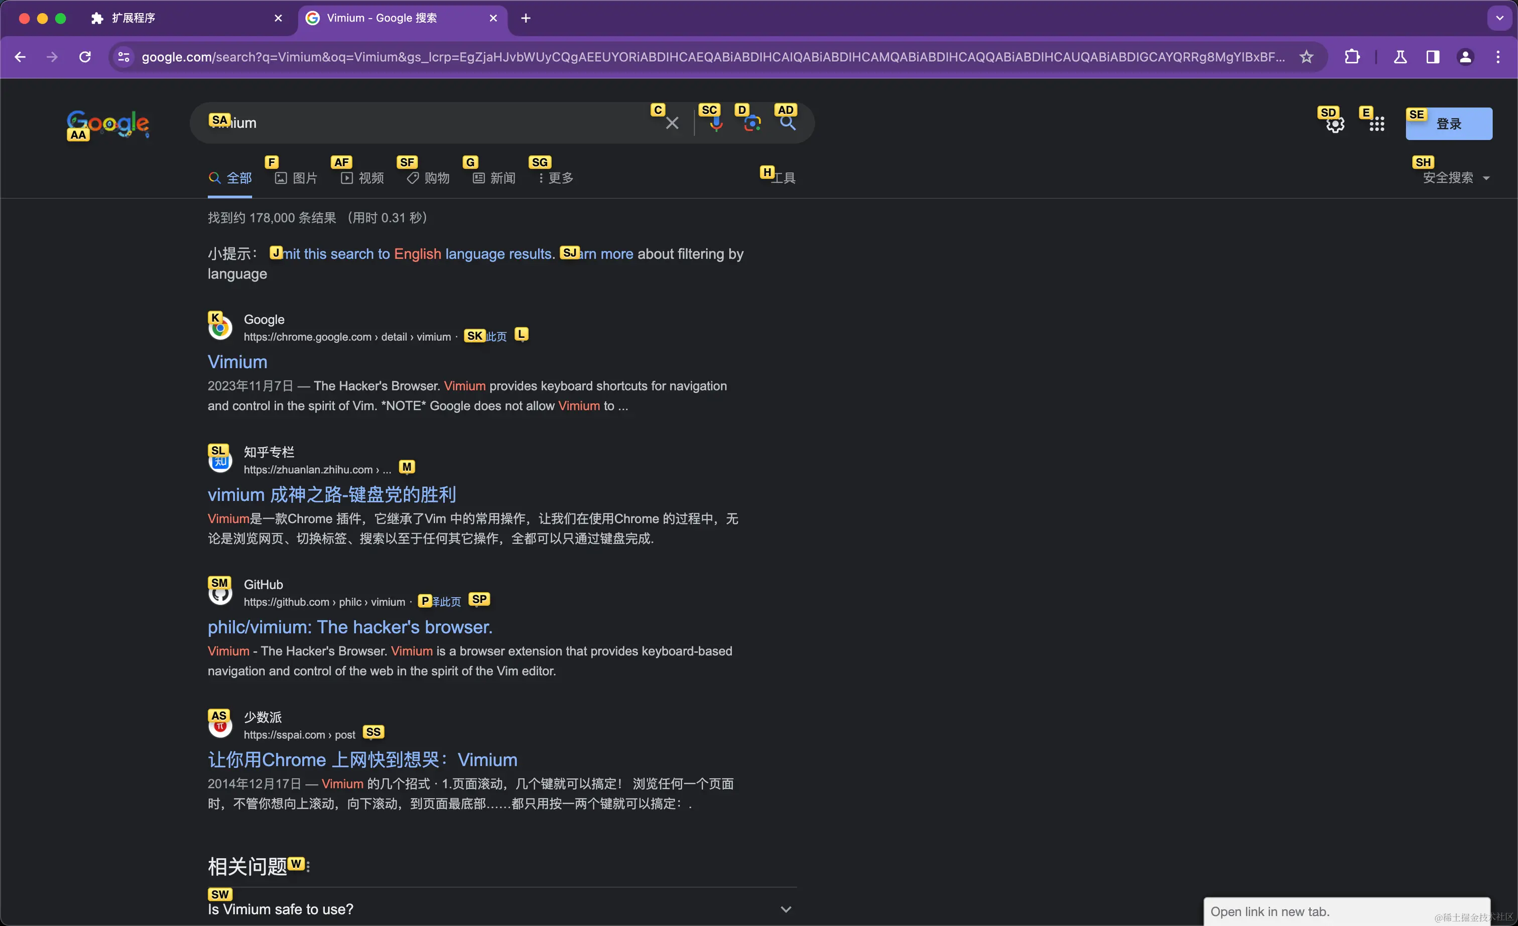The height and width of the screenshot is (926, 1518).
Task: Open philc/vimium GitHub result link
Action: (349, 626)
